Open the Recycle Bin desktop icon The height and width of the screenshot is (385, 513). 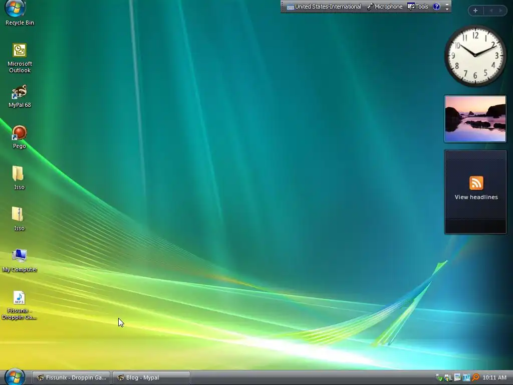[x=20, y=13]
